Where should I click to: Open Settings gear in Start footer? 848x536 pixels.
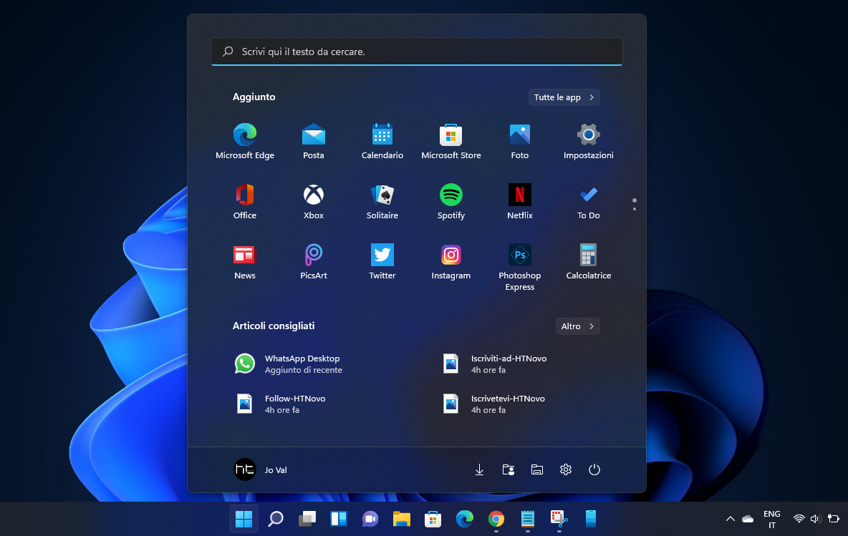(565, 469)
